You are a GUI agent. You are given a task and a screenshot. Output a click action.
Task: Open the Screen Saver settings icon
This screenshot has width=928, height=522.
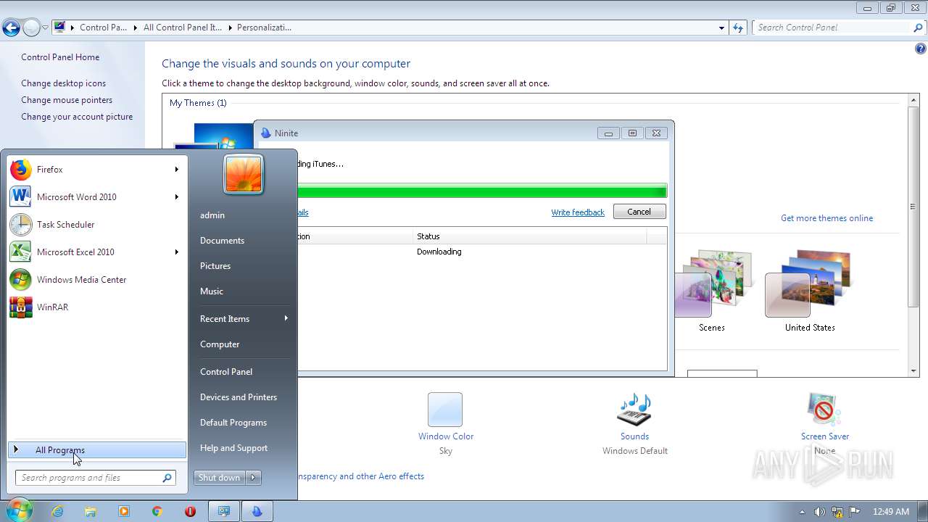[x=824, y=410]
